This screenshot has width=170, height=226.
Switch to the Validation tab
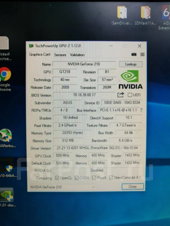(77, 55)
